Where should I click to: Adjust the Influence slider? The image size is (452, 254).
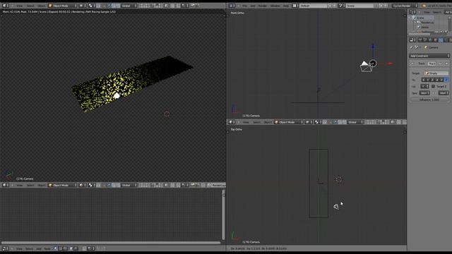(429, 99)
